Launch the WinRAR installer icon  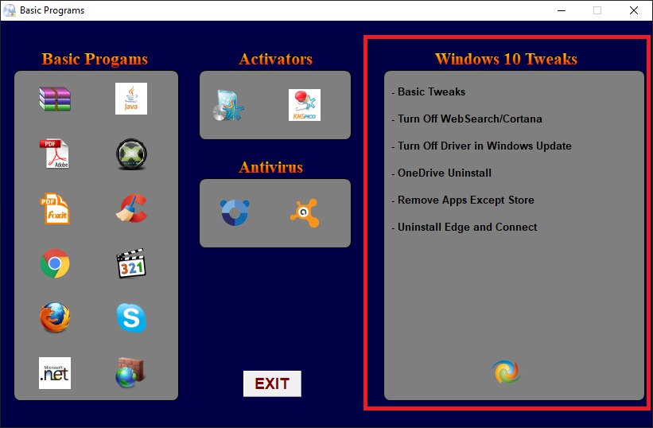[x=55, y=99]
